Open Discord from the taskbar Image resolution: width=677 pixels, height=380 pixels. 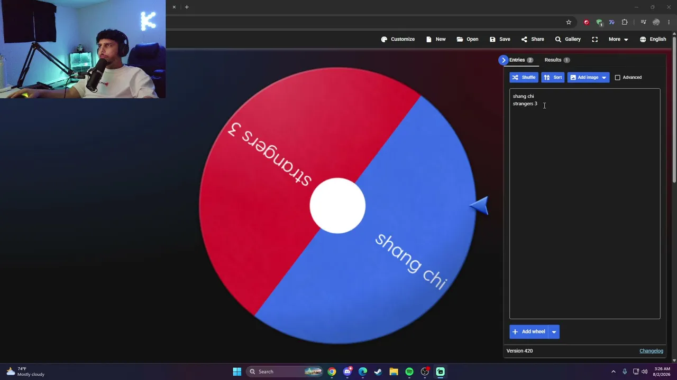tap(347, 372)
